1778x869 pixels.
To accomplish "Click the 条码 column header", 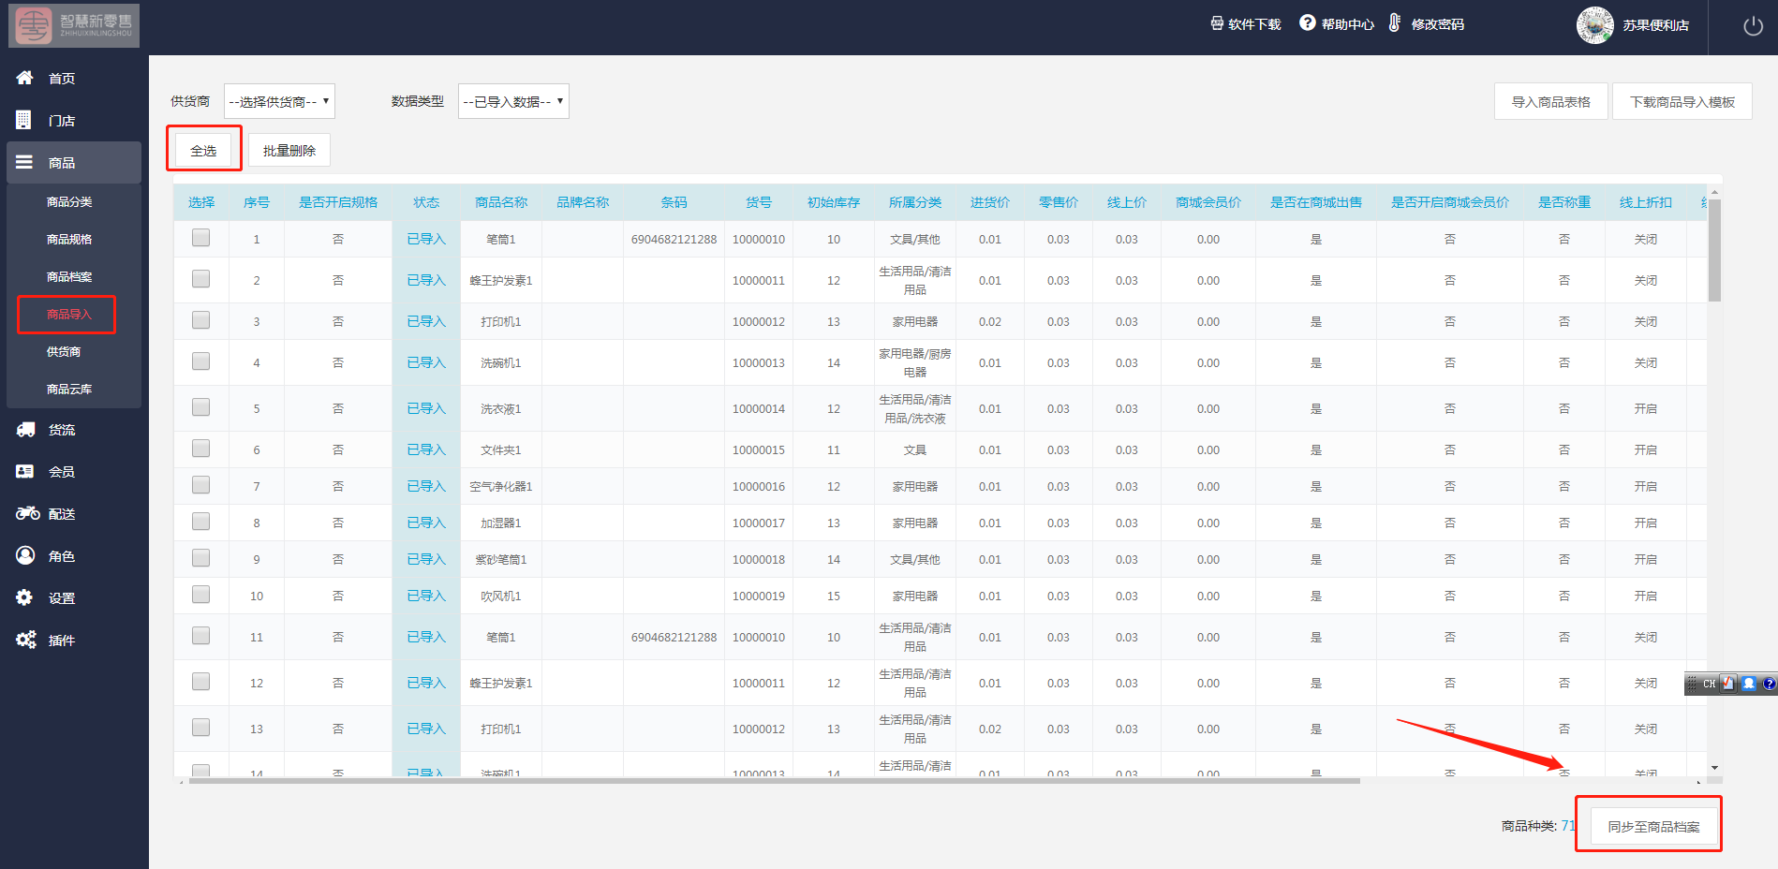I will point(674,202).
